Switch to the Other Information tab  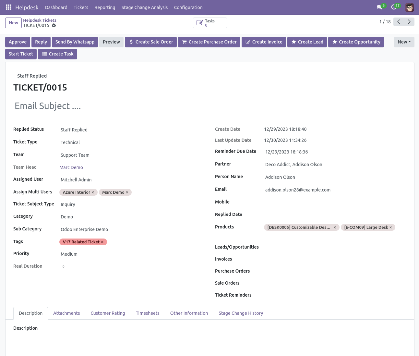tap(189, 313)
